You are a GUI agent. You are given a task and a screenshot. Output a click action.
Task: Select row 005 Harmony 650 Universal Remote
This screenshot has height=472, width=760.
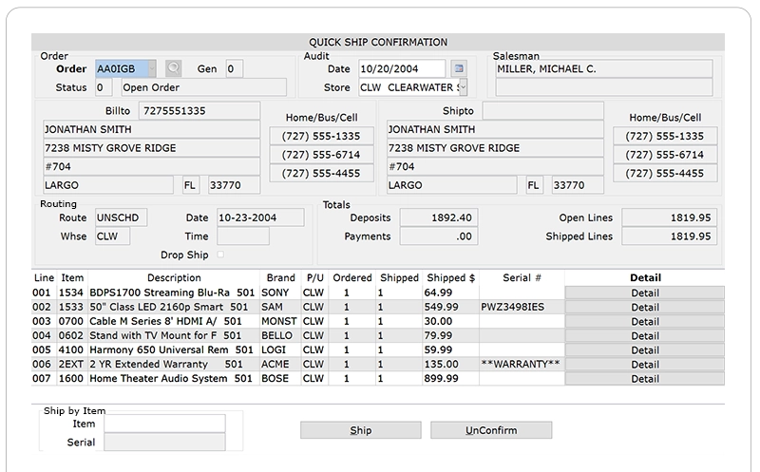(285, 350)
